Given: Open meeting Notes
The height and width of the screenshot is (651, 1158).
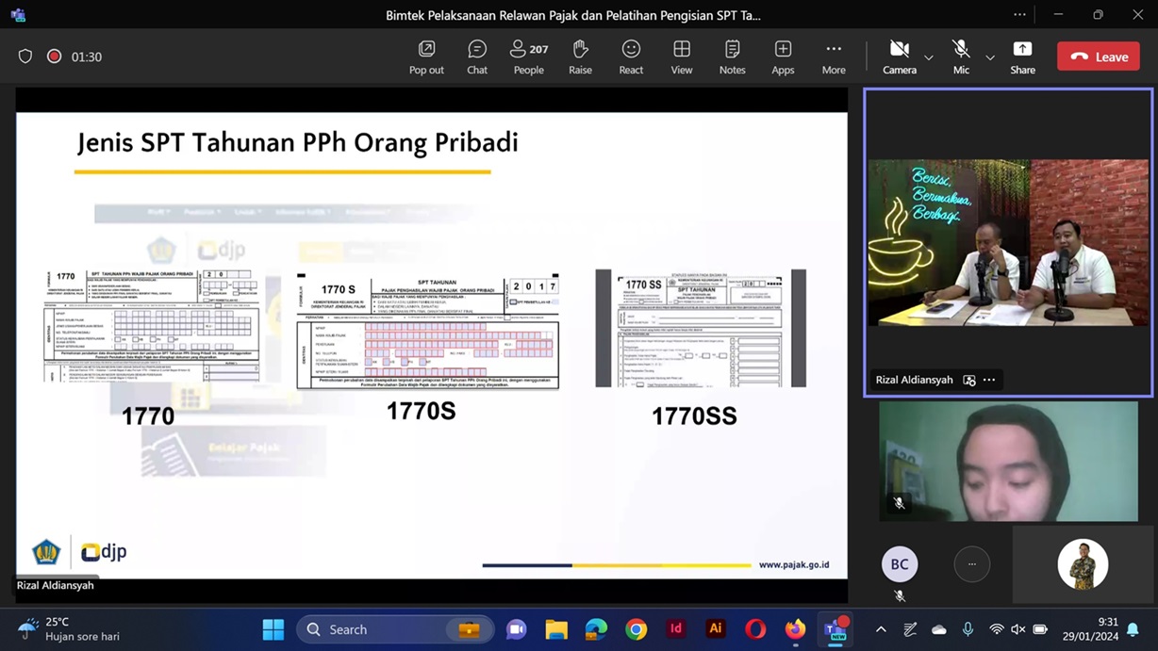Looking at the screenshot, I should click(x=732, y=57).
